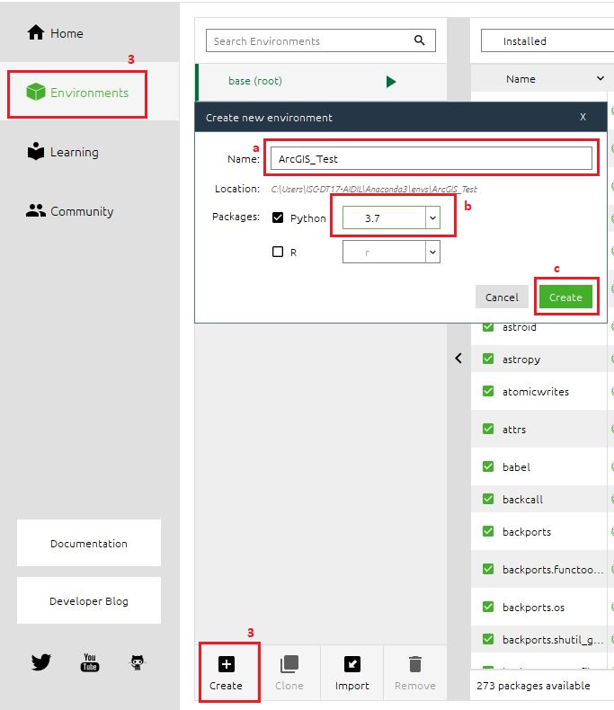The width and height of the screenshot is (614, 710).
Task: Open the Installed packages filter dropdown
Action: 547,40
